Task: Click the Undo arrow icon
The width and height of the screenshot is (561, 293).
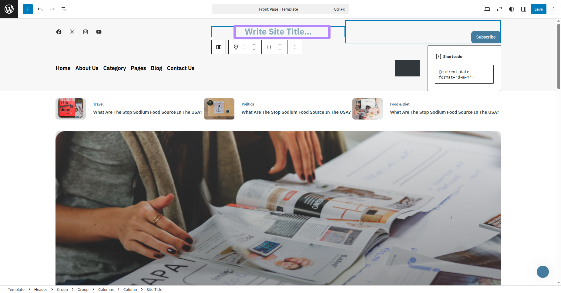Action: pyautogui.click(x=40, y=9)
